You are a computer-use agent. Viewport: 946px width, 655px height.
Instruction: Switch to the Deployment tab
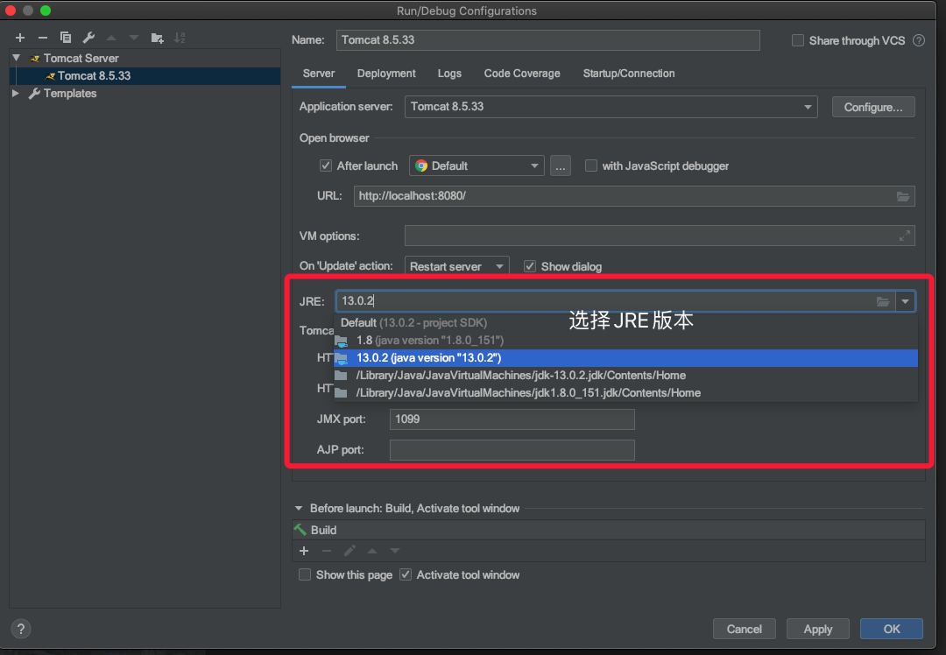tap(386, 74)
